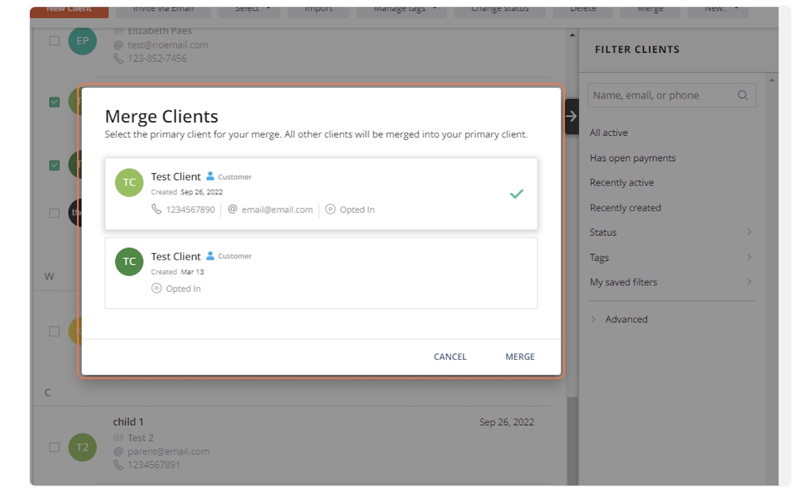Click the green checkmark on first Test Client
The width and height of the screenshot is (806, 504).
(516, 194)
